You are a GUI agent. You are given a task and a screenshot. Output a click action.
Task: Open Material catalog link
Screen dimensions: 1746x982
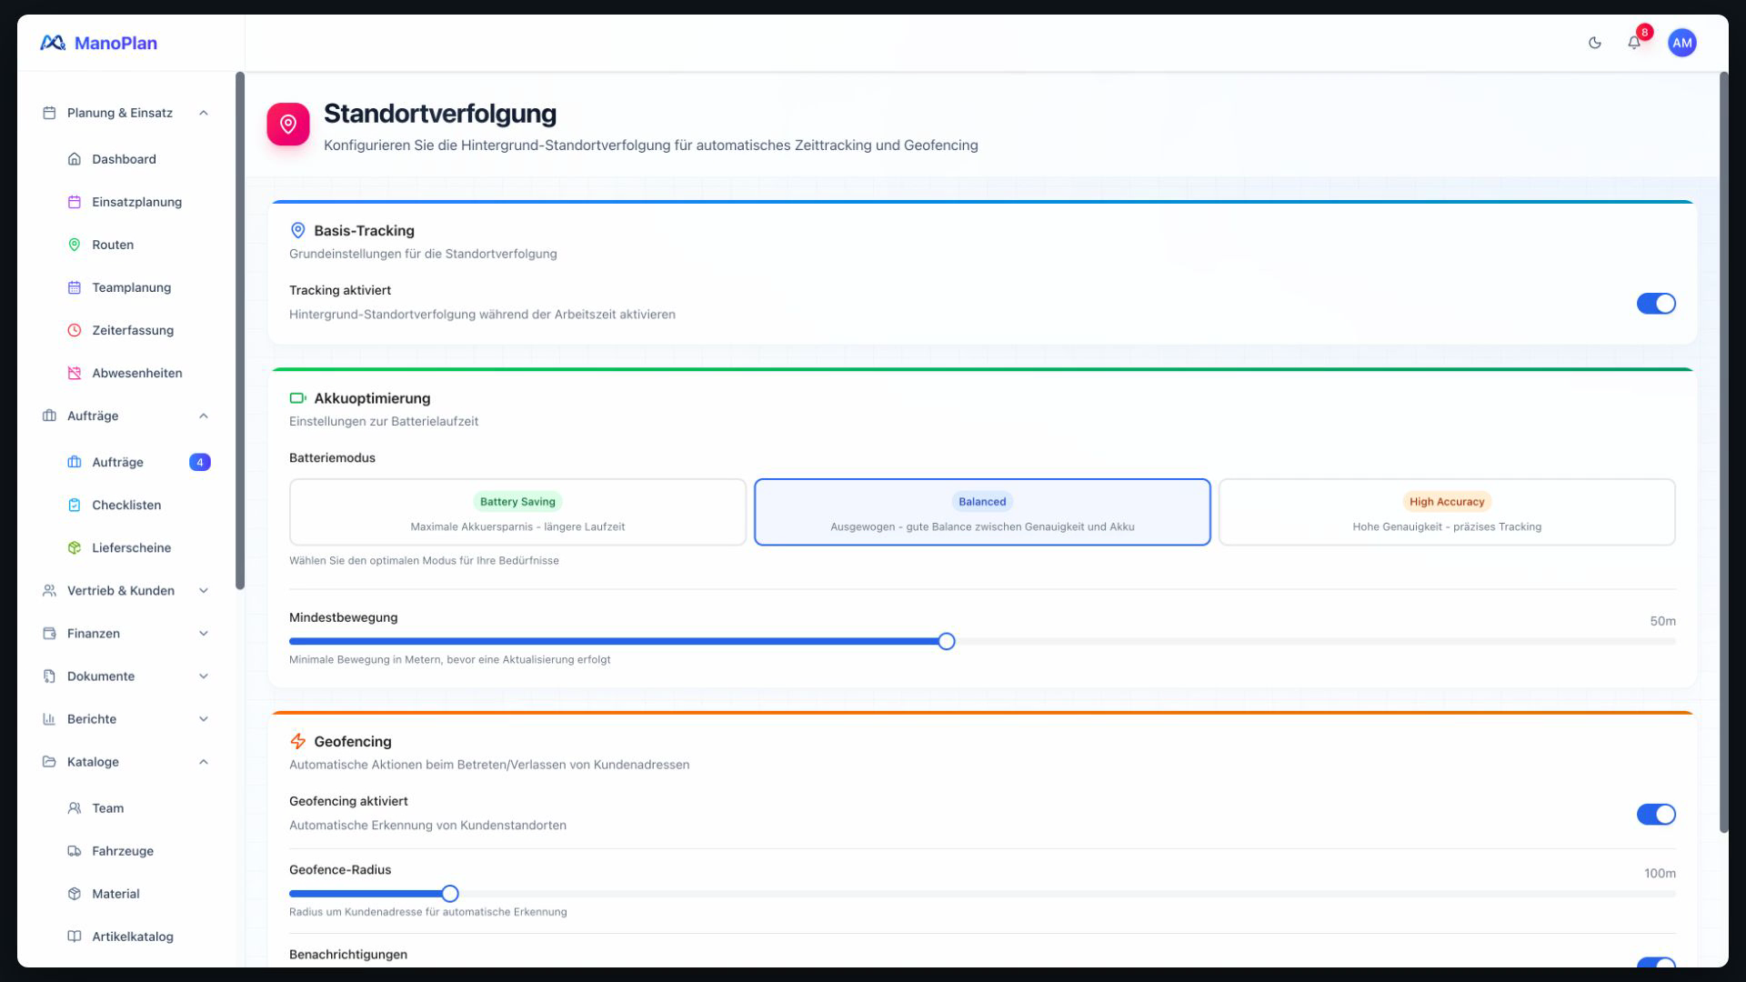pos(136,894)
